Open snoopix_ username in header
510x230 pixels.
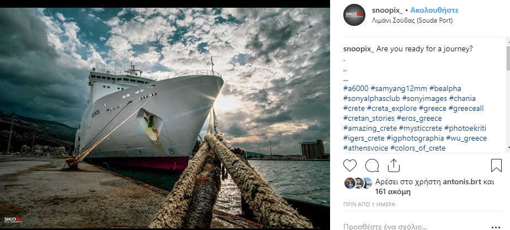point(387,10)
